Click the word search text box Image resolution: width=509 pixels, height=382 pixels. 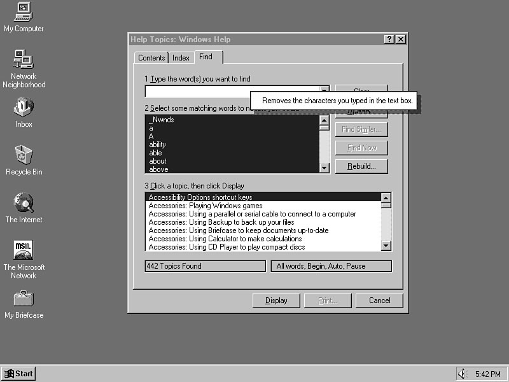coord(232,92)
